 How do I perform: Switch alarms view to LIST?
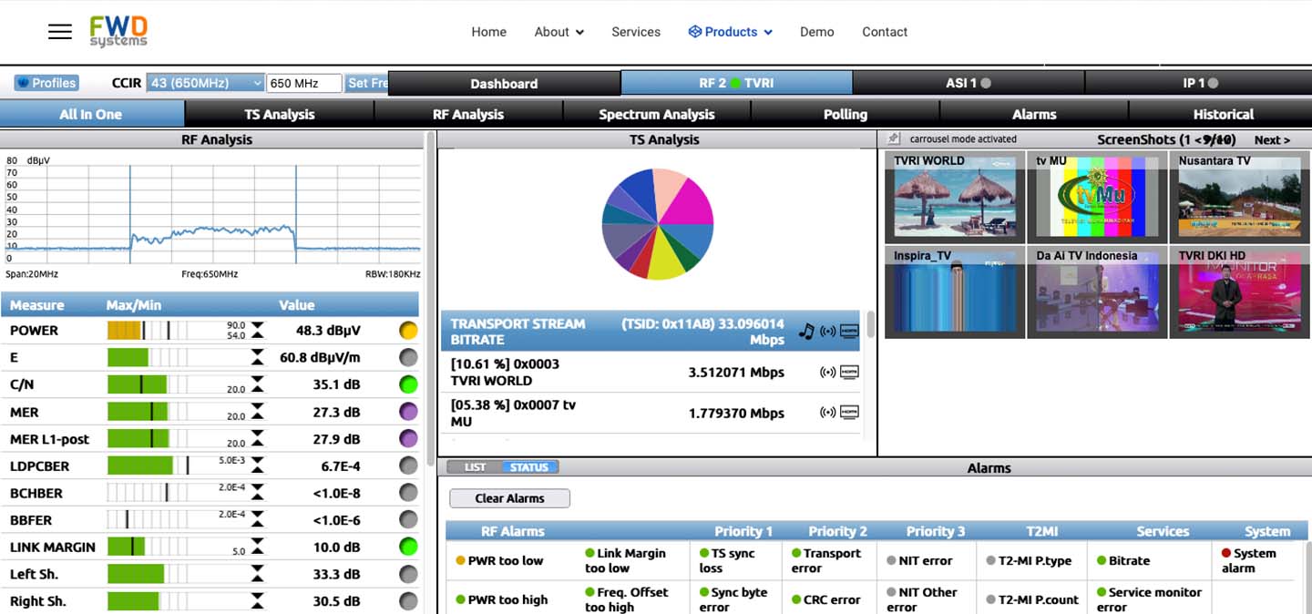tap(475, 467)
